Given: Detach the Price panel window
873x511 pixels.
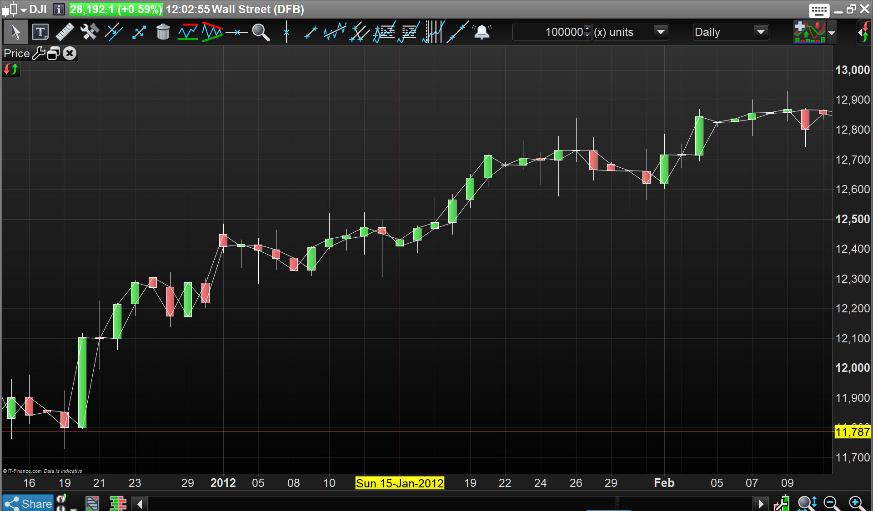Looking at the screenshot, I should point(54,54).
